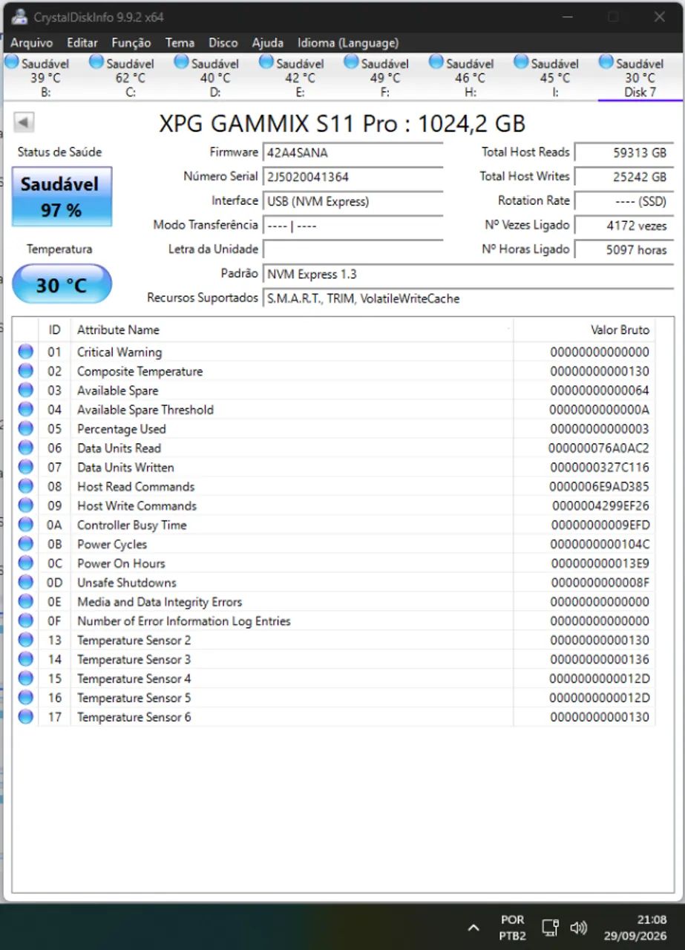Select disk C: at 62 °C

click(x=131, y=77)
